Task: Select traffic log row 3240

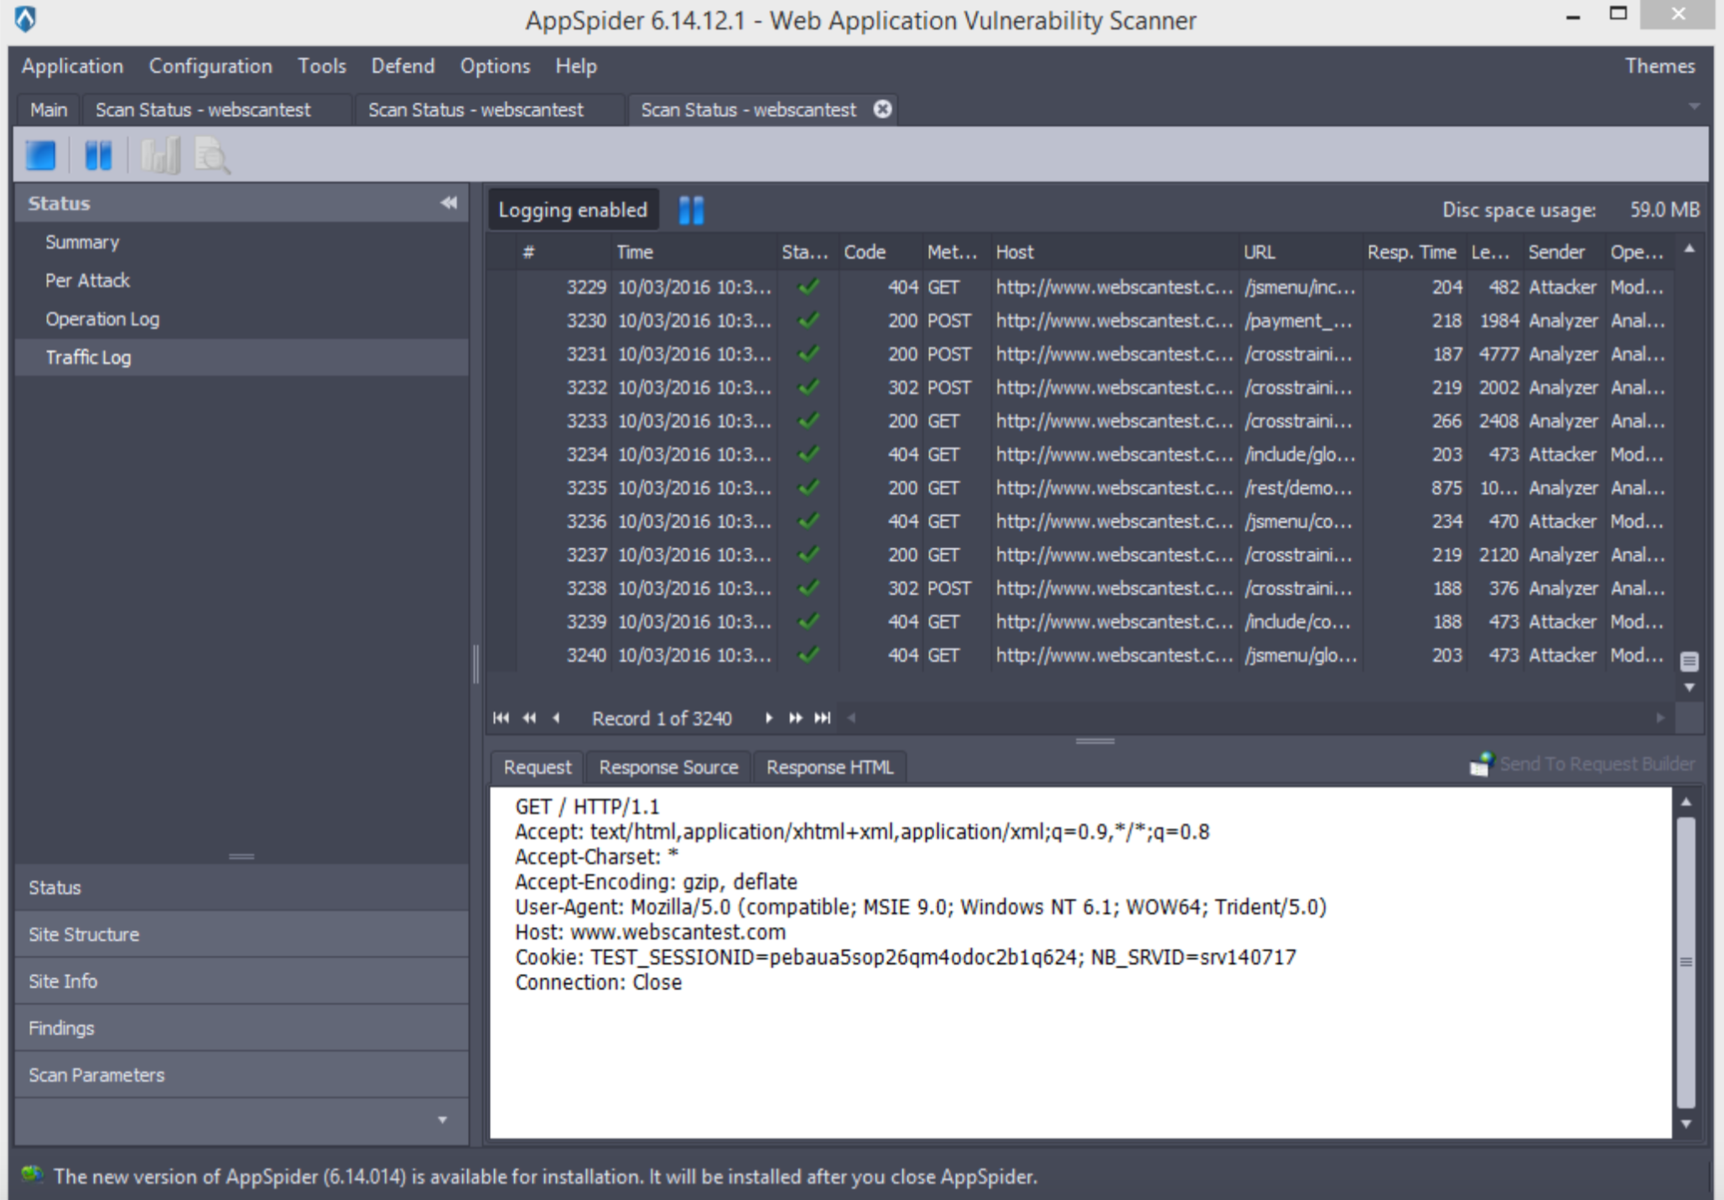Action: [x=1080, y=655]
